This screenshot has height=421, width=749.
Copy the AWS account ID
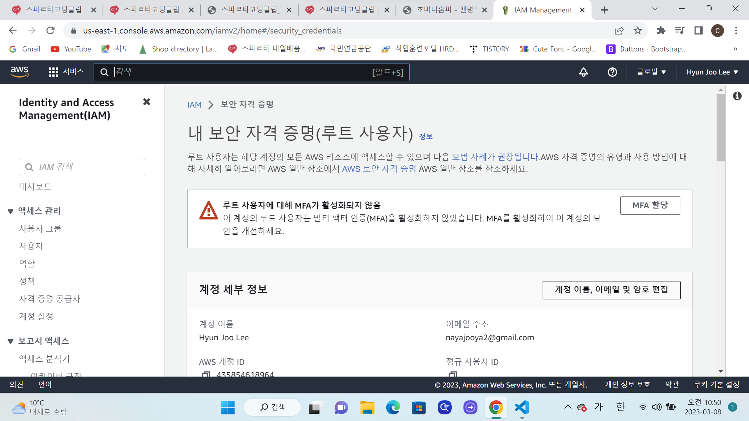click(x=206, y=374)
